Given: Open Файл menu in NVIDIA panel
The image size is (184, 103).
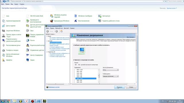Looking at the screenshot, I should point(47,28).
